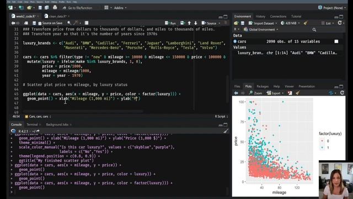Select the luxury_brands value row
This screenshot has height=199, width=353.
pos(288,53)
